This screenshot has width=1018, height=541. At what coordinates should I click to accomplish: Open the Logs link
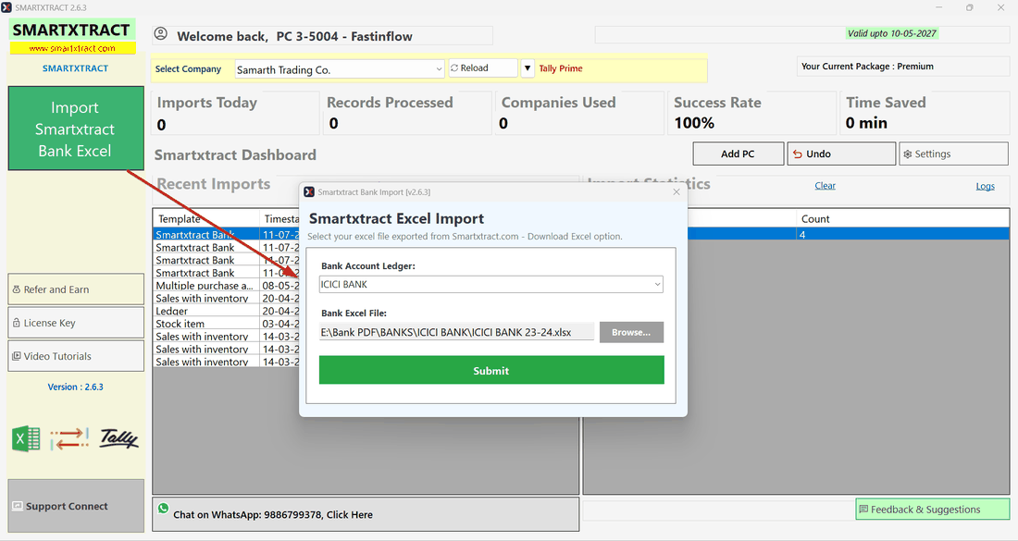coord(985,186)
